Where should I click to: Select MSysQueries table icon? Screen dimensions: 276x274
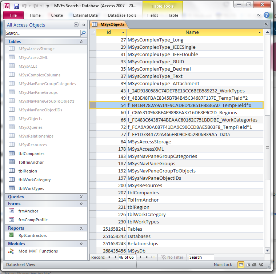[12, 127]
